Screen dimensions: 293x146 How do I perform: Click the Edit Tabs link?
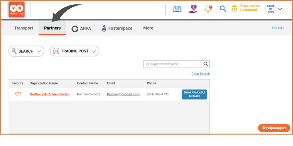pyautogui.click(x=278, y=28)
